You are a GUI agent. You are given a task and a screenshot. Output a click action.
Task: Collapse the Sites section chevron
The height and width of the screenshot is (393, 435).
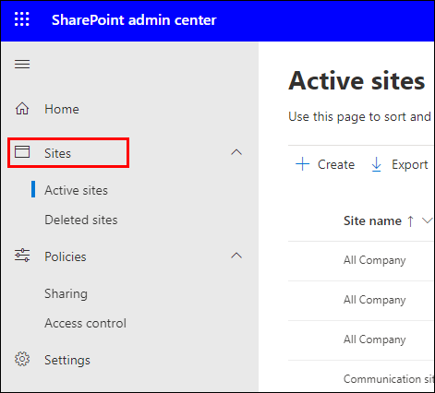click(236, 152)
